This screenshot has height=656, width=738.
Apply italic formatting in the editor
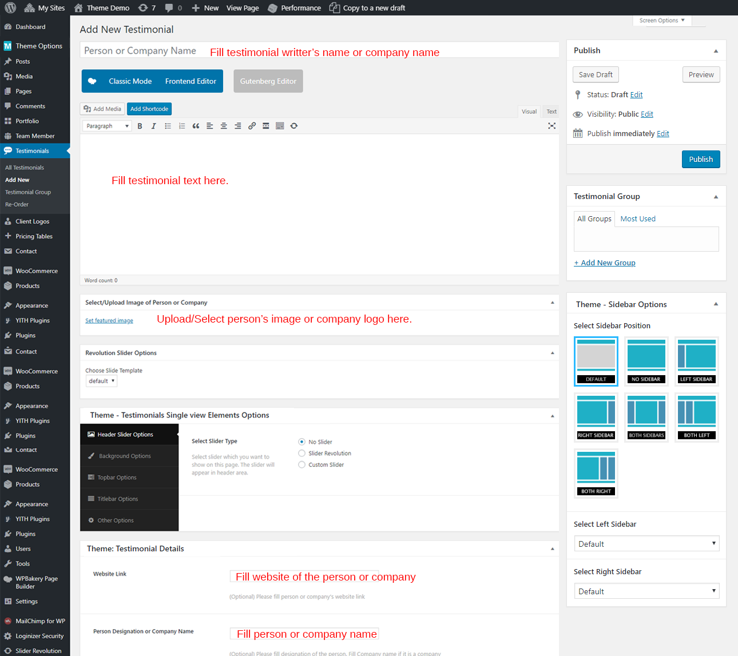[153, 126]
